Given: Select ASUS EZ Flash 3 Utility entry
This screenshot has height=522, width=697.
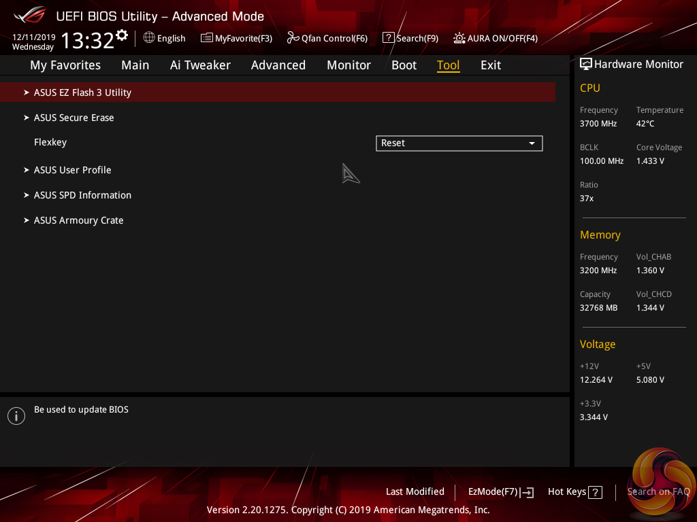Looking at the screenshot, I should coord(278,92).
